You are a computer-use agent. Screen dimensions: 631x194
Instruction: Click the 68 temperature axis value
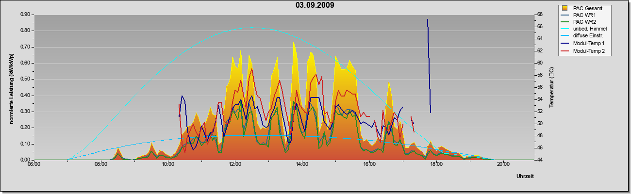tap(539, 15)
